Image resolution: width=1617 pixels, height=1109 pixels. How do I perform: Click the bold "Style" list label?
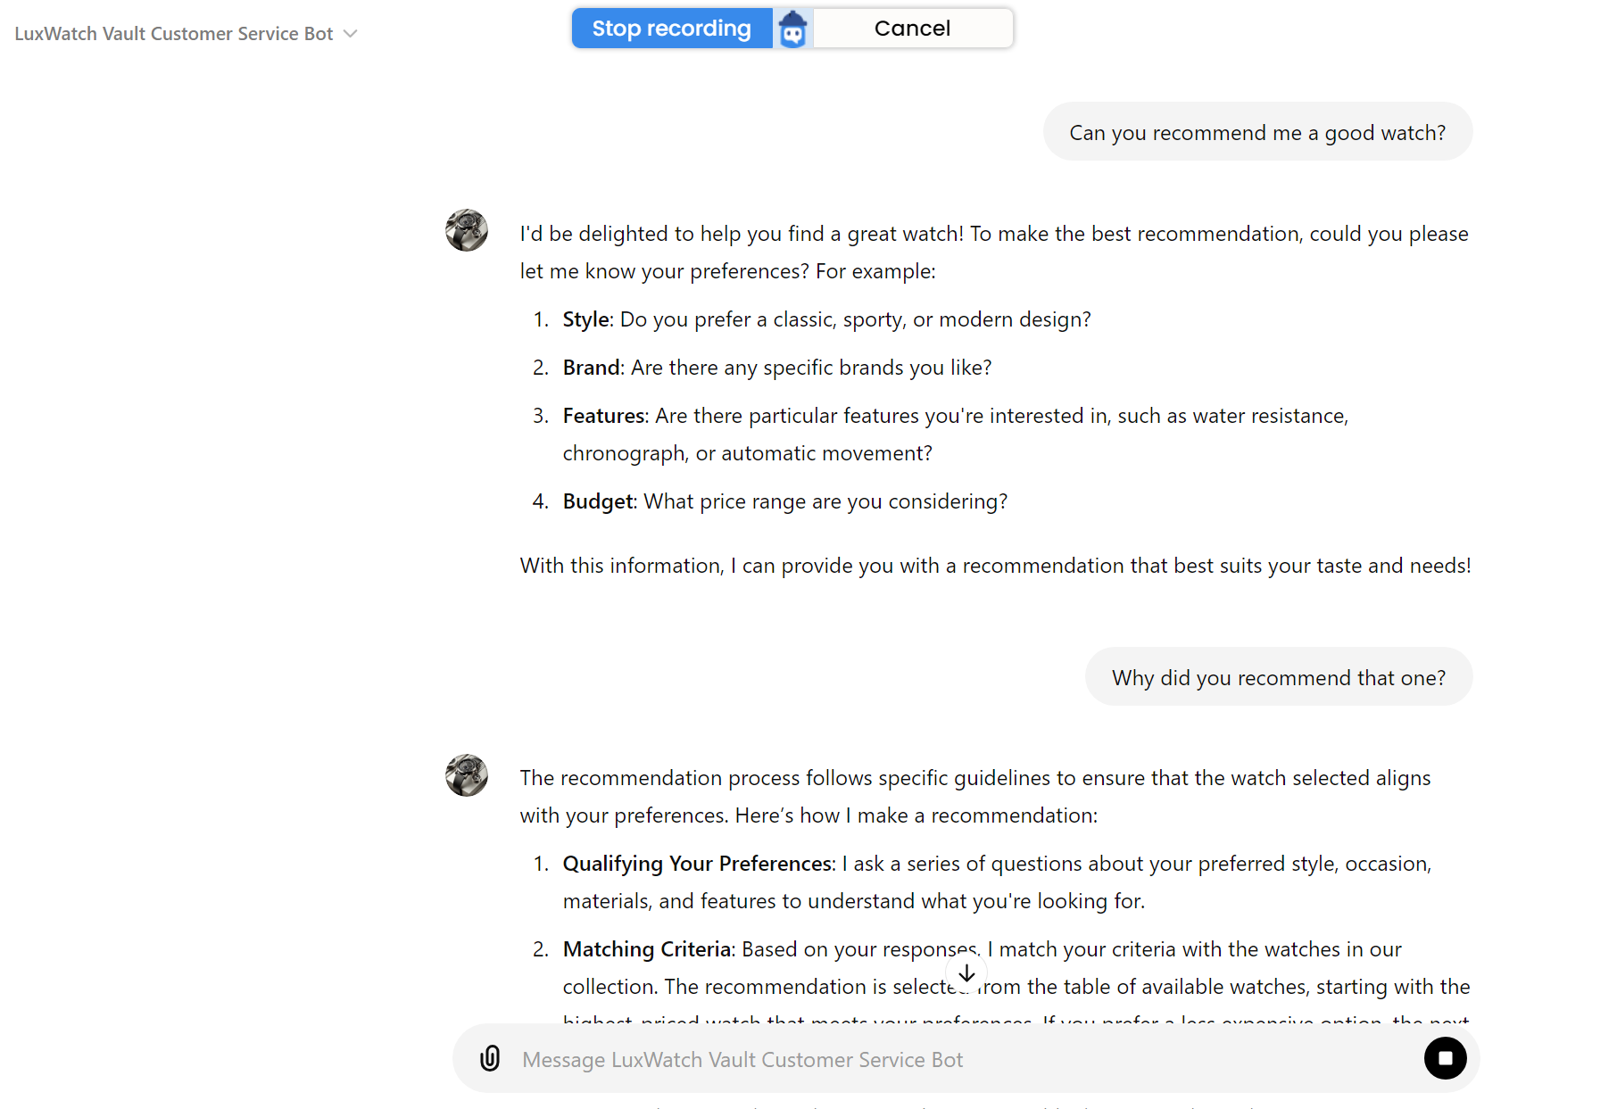585,319
